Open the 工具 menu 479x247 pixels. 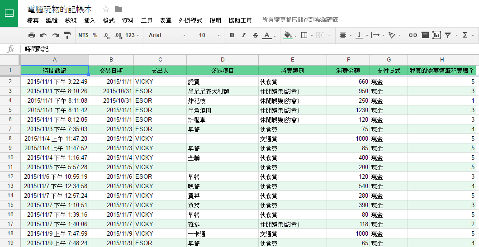coord(147,20)
